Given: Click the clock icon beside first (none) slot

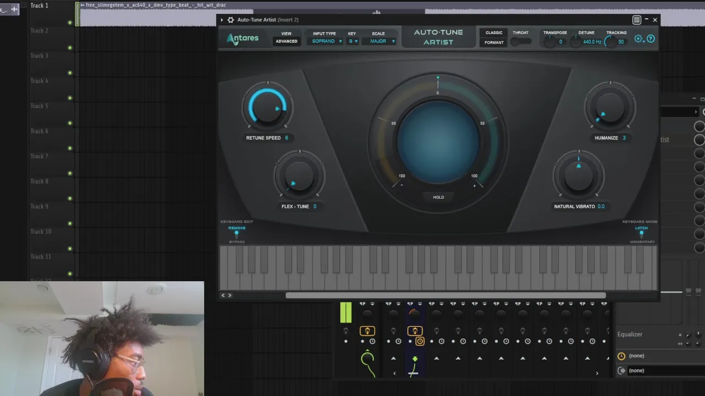Looking at the screenshot, I should 621,356.
